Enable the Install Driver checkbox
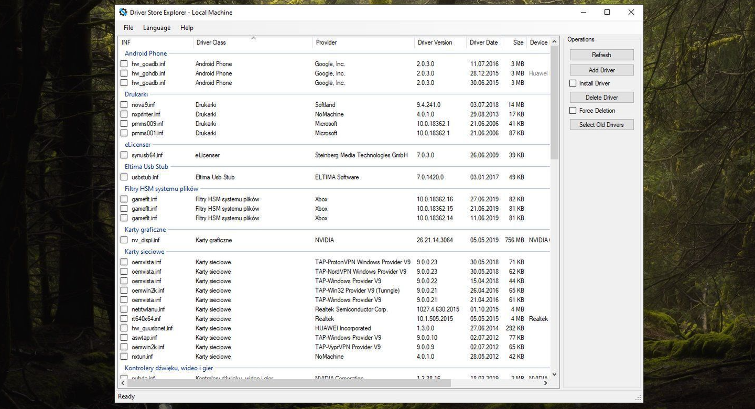 tap(573, 83)
